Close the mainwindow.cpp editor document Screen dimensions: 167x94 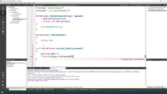pyautogui.click(x=53, y=5)
